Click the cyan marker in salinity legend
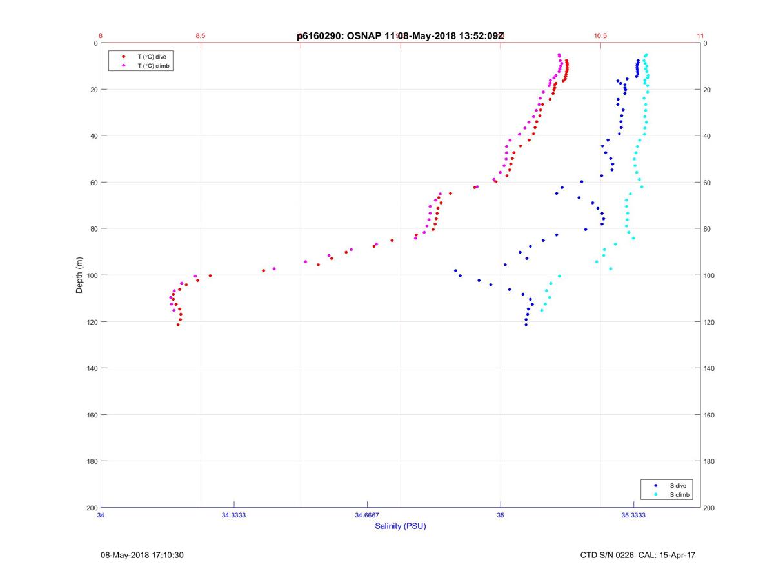The height and width of the screenshot is (571, 774). click(655, 495)
